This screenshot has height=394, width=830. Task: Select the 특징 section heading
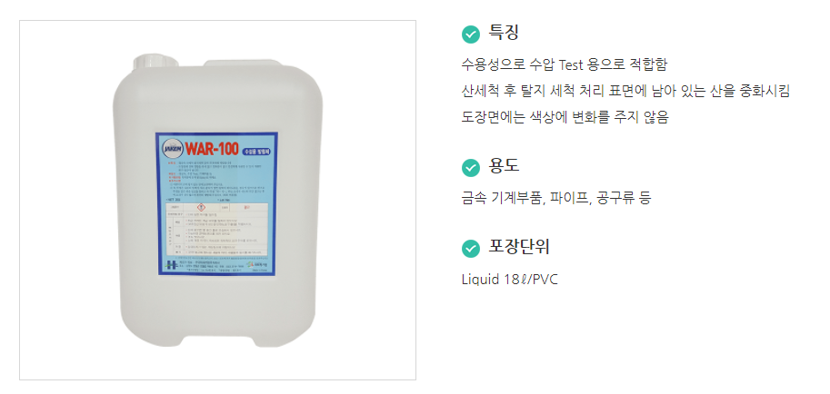[x=504, y=33]
